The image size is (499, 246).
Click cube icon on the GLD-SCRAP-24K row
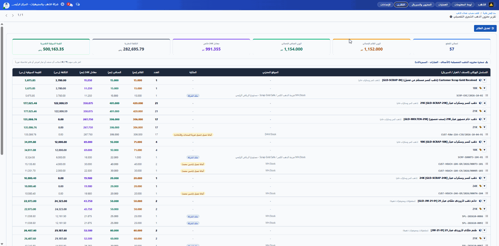[480, 178]
